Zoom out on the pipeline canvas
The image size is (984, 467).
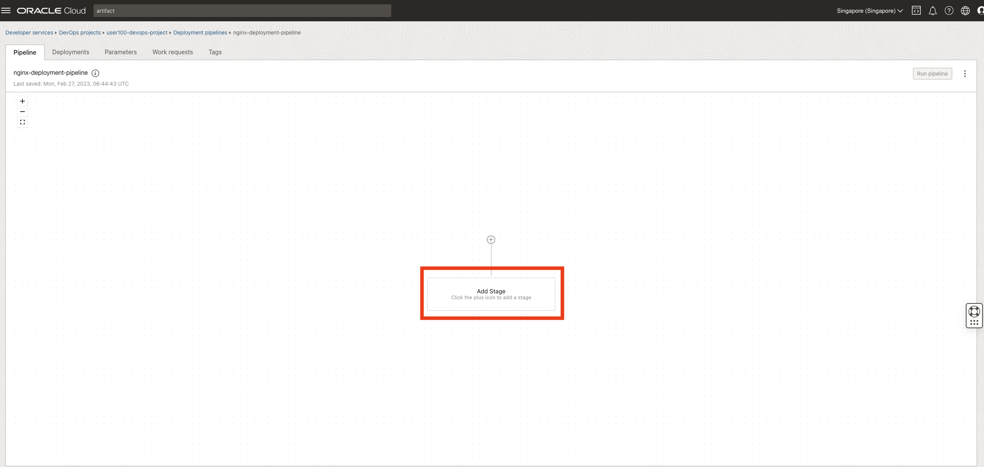[22, 112]
